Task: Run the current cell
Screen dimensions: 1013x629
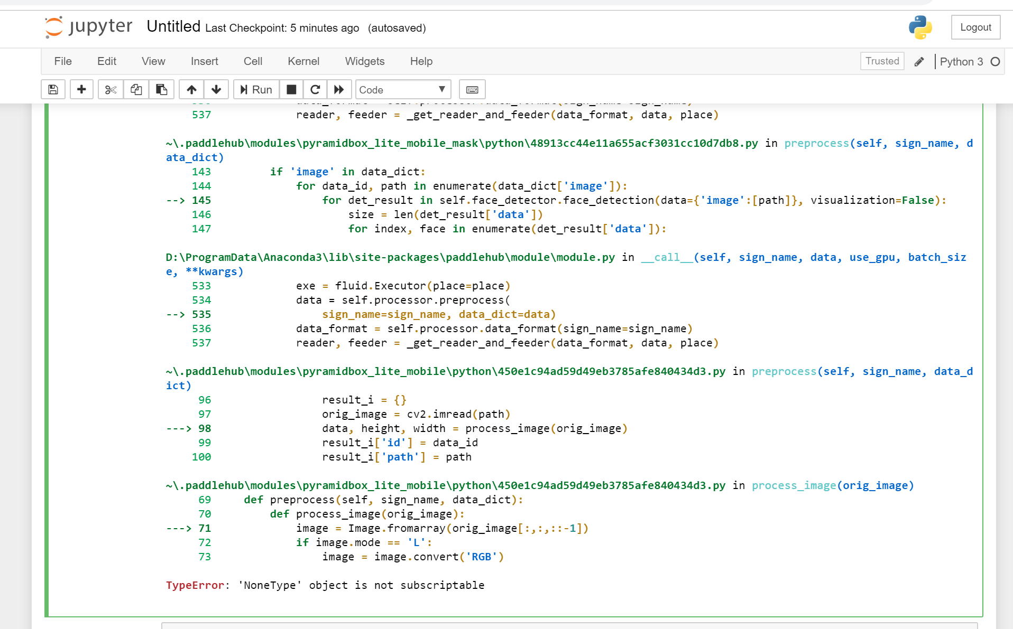Action: [x=256, y=90]
